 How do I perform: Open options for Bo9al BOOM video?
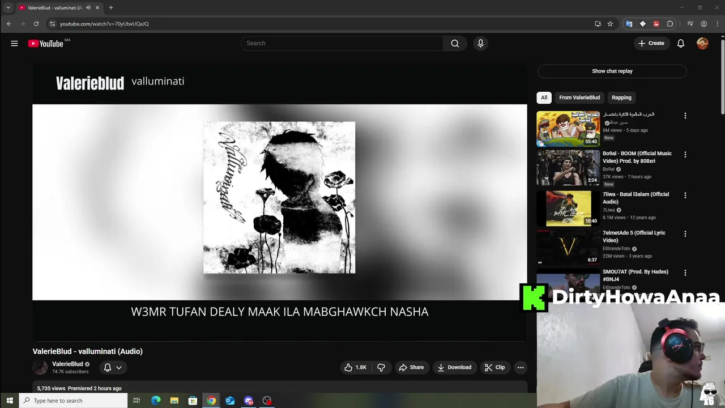click(685, 154)
